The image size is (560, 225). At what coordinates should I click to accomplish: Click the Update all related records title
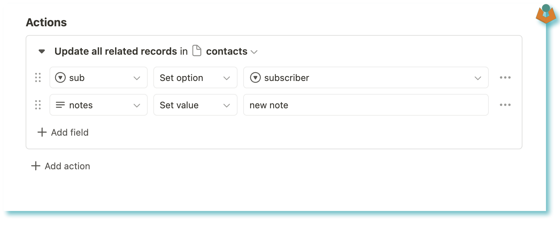click(116, 51)
